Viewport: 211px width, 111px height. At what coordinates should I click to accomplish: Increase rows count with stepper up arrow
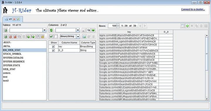click(118, 25)
